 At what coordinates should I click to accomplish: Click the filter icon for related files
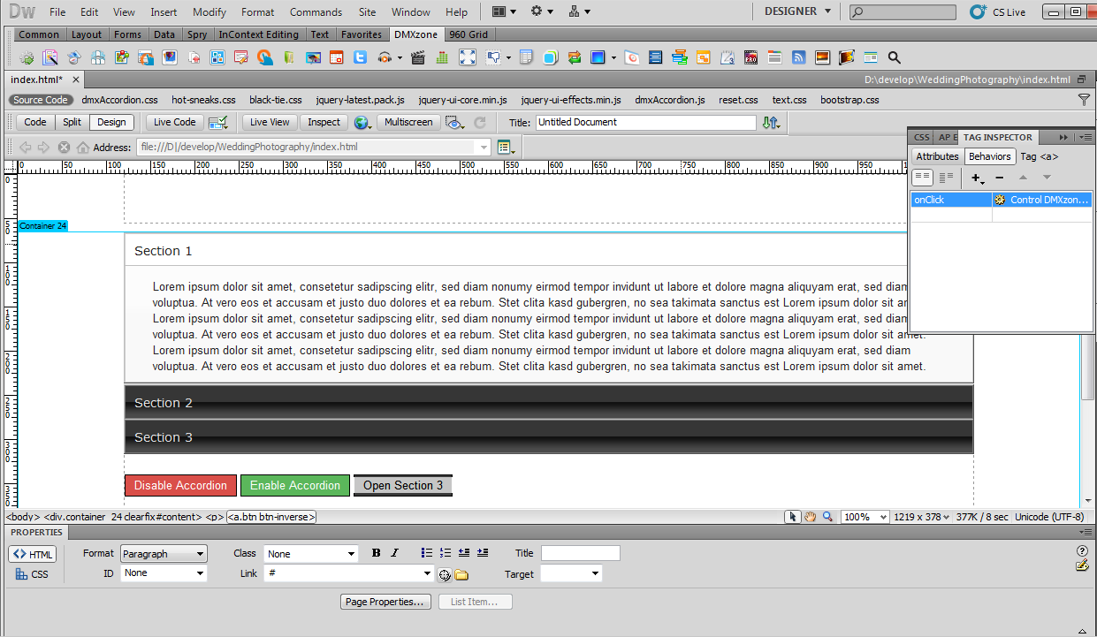point(1084,100)
